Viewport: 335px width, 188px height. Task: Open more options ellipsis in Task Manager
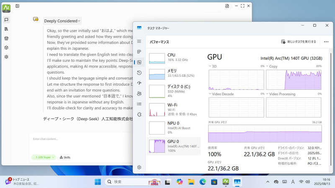pyautogui.click(x=326, y=42)
